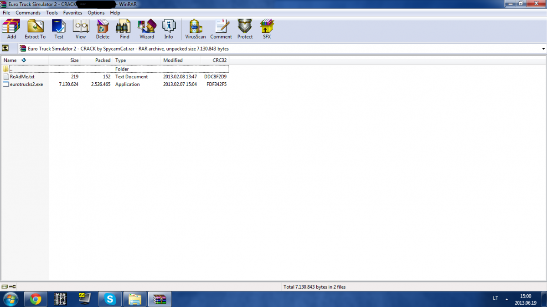Image resolution: width=547 pixels, height=307 pixels.
Task: Click the FDF342F5 CRC32 value
Action: click(217, 84)
